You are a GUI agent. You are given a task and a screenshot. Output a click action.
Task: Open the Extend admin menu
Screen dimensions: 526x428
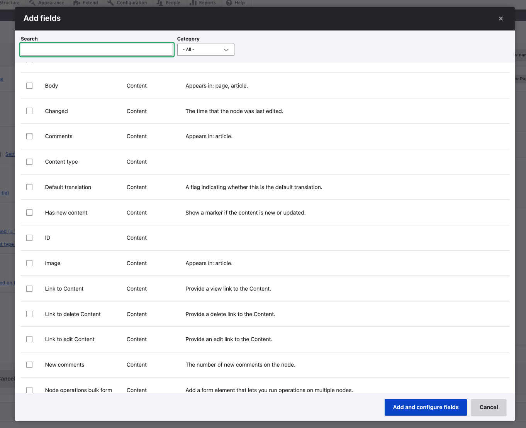86,3
